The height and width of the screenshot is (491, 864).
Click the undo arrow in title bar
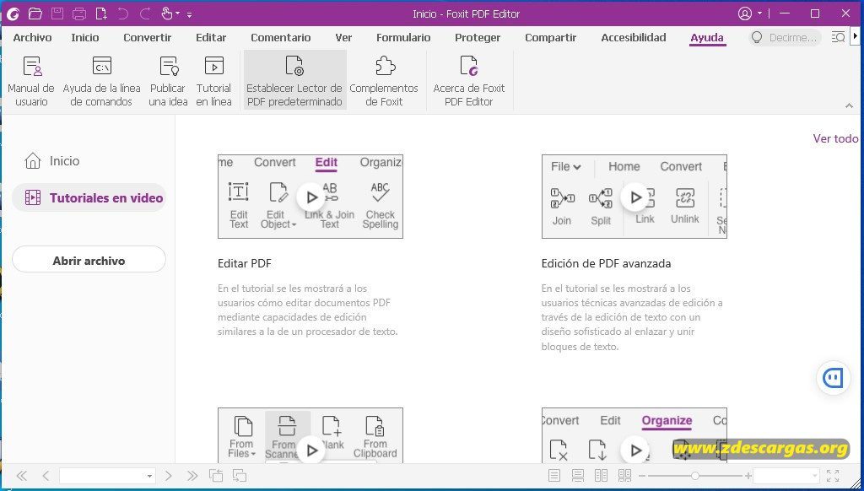pyautogui.click(x=123, y=13)
